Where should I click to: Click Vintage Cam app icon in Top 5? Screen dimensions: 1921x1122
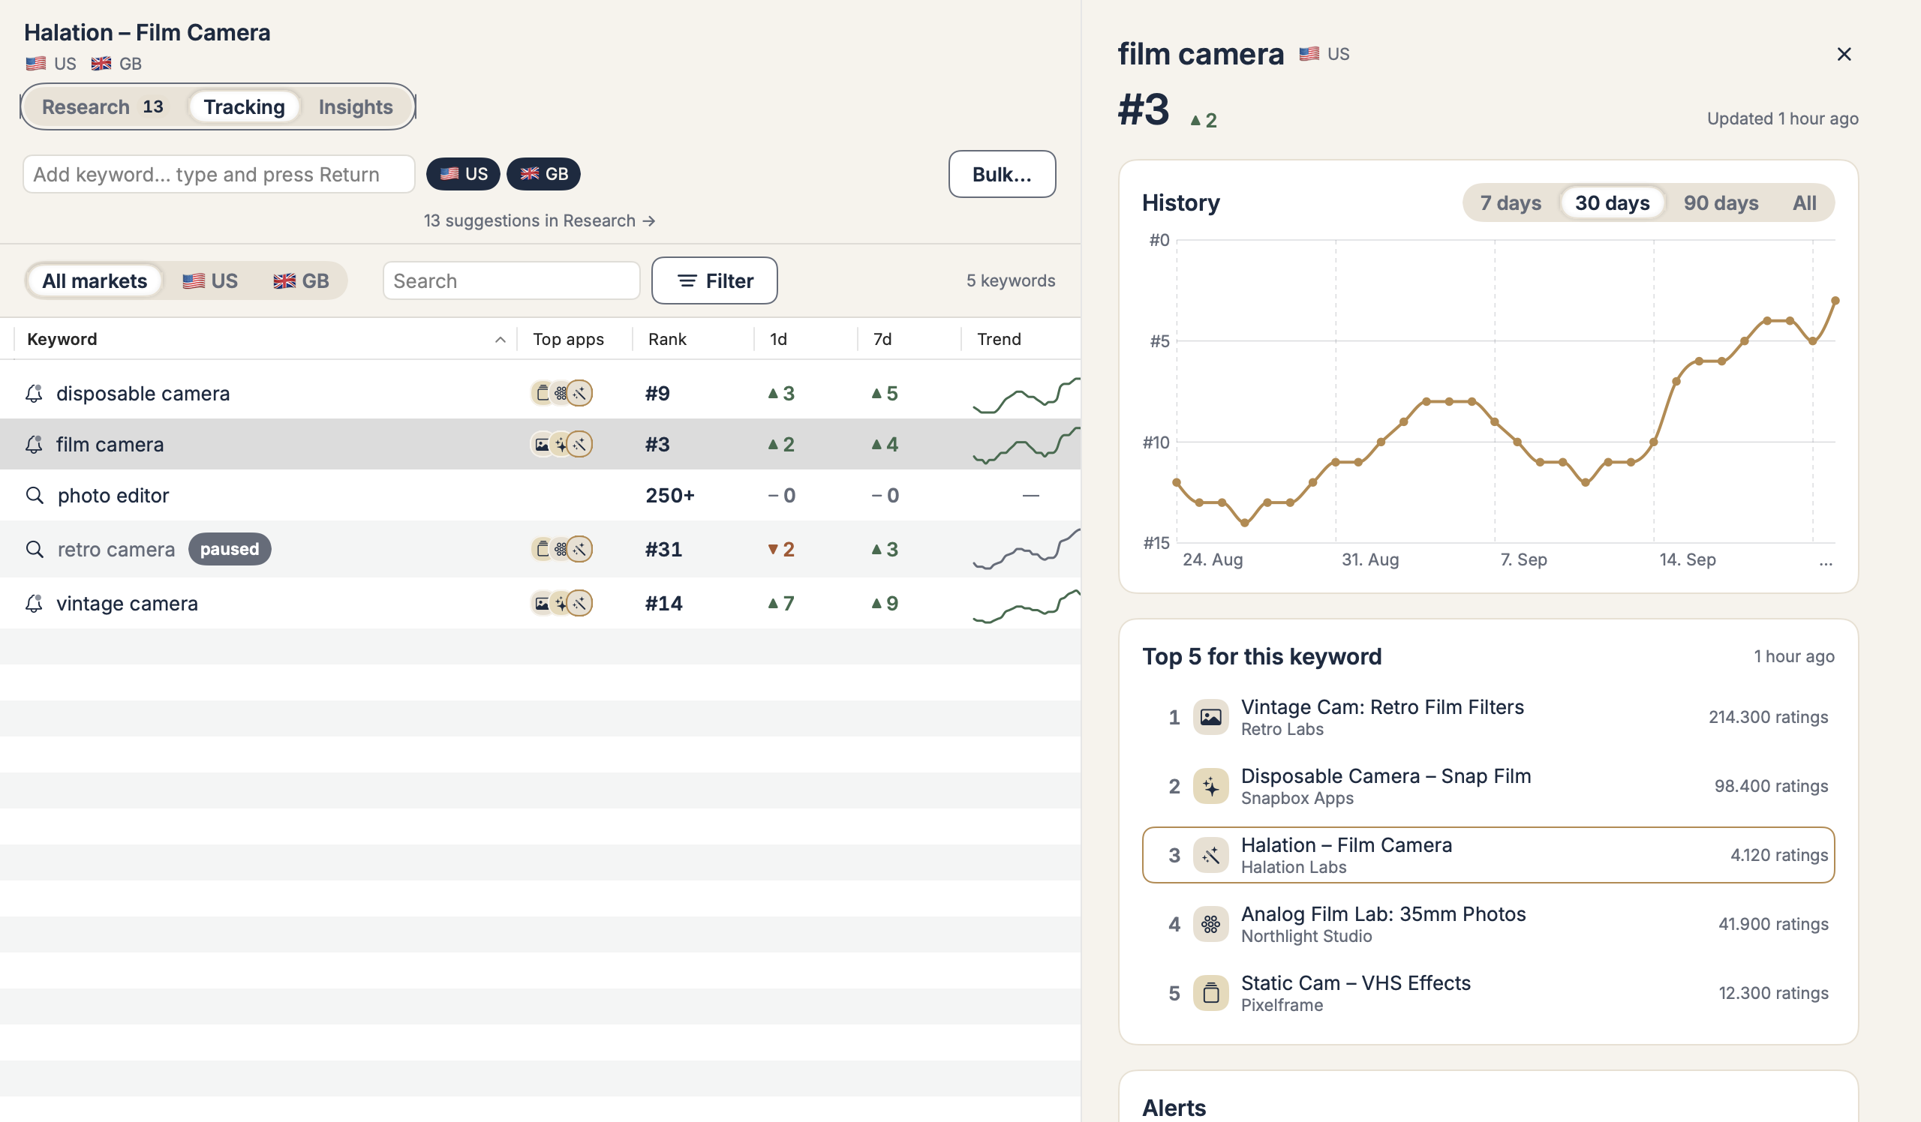(x=1210, y=717)
